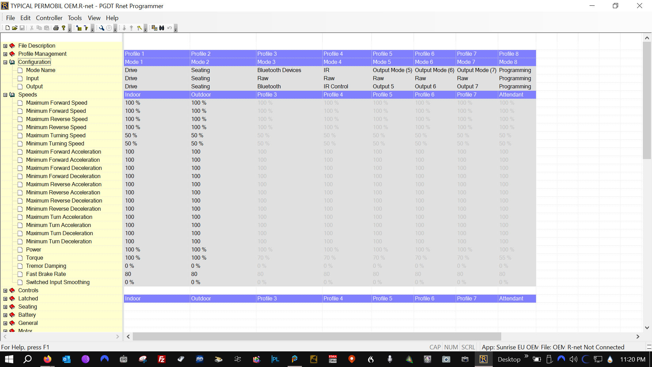Click the collapse all tree icon
This screenshot has width=652, height=367.
(86, 28)
